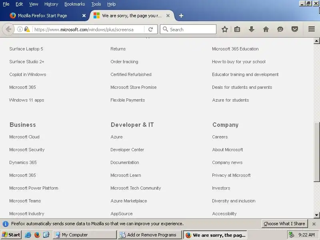Click the Choose What I Share button

pos(284,224)
